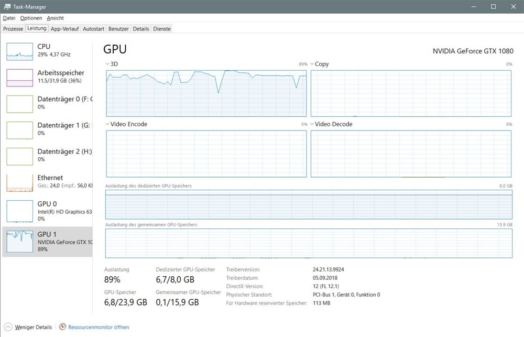Screen dimensions: 524x337
Task: Select GPU 0 Intel HD Graphics
Action: [x=19, y=211]
